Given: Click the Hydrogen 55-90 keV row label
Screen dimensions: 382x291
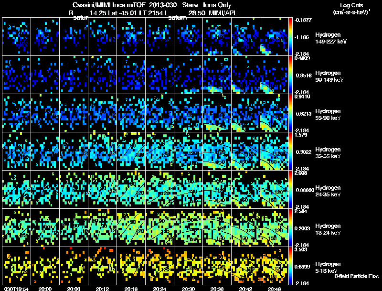Looking at the screenshot, I should (328, 115).
